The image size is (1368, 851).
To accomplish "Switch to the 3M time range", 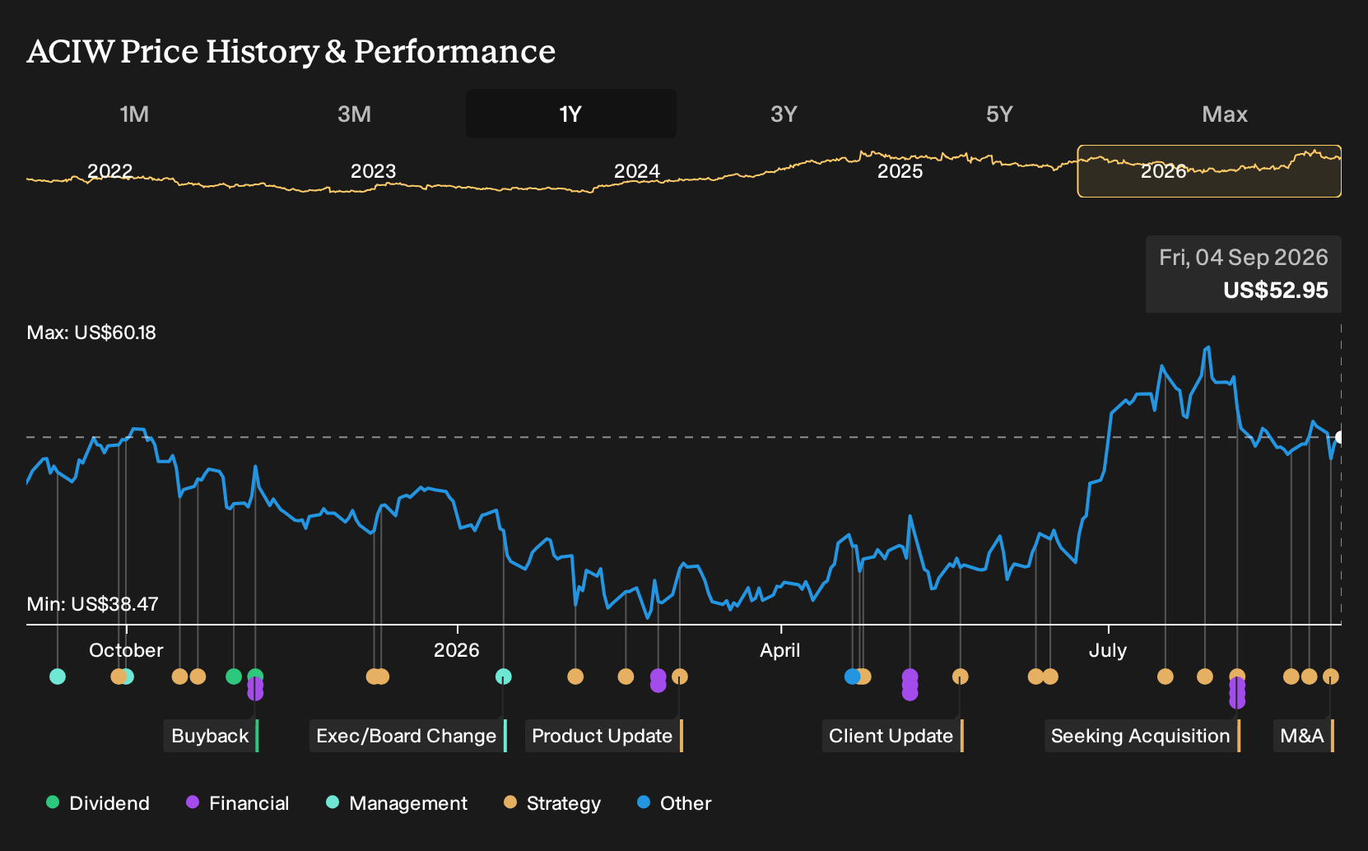I will (x=354, y=114).
